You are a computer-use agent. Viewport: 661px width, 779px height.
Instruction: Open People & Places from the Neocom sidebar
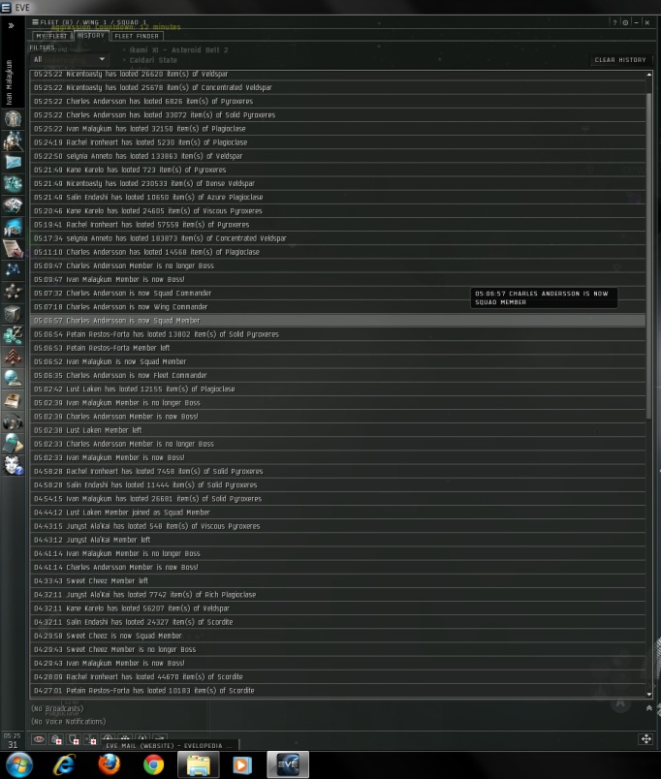pos(13,141)
